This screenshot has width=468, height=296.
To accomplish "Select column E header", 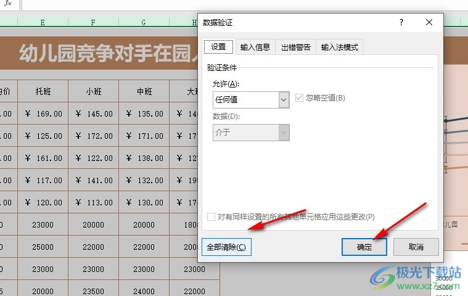I will (x=43, y=22).
